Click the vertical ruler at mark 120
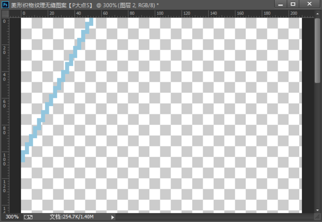This screenshot has width=322, height=222. (4, 186)
